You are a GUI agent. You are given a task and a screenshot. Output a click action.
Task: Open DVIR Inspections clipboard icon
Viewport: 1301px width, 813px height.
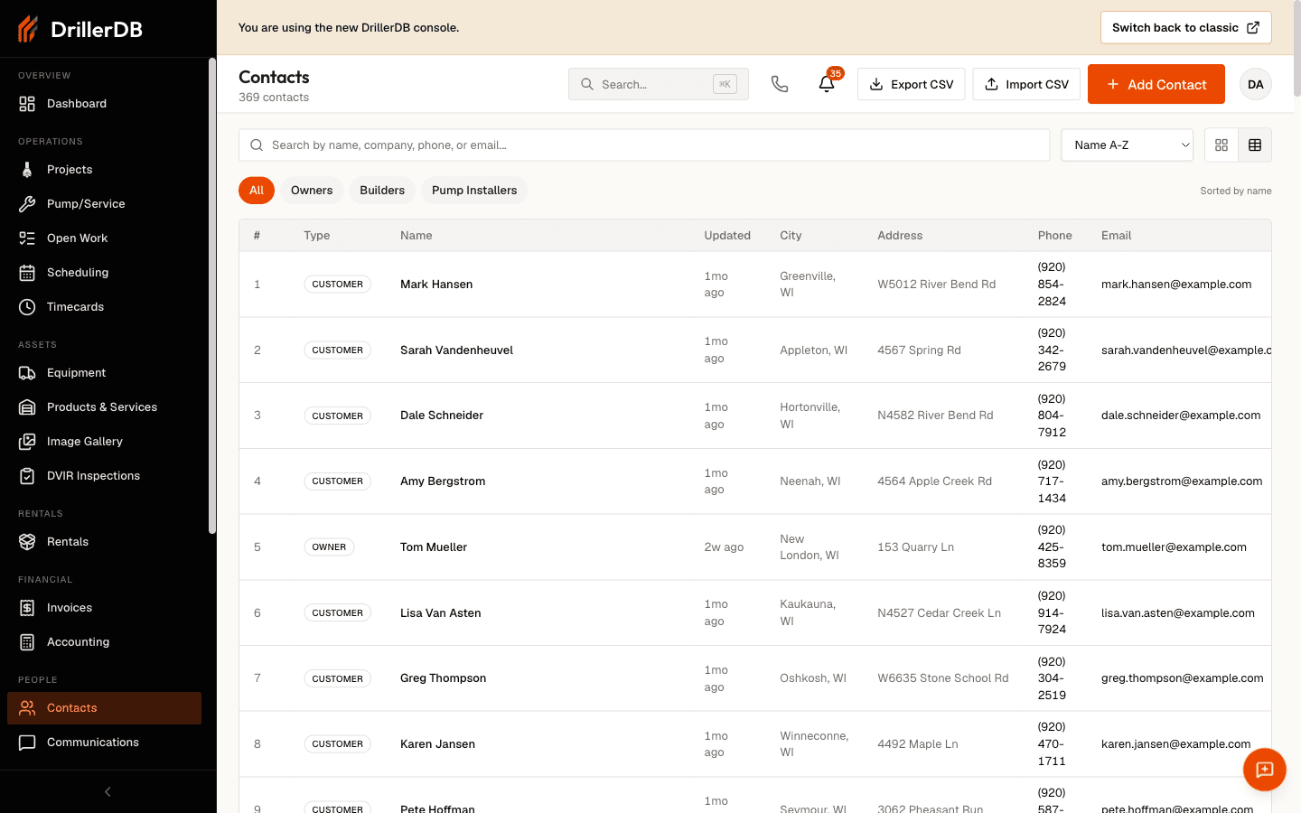(x=27, y=476)
